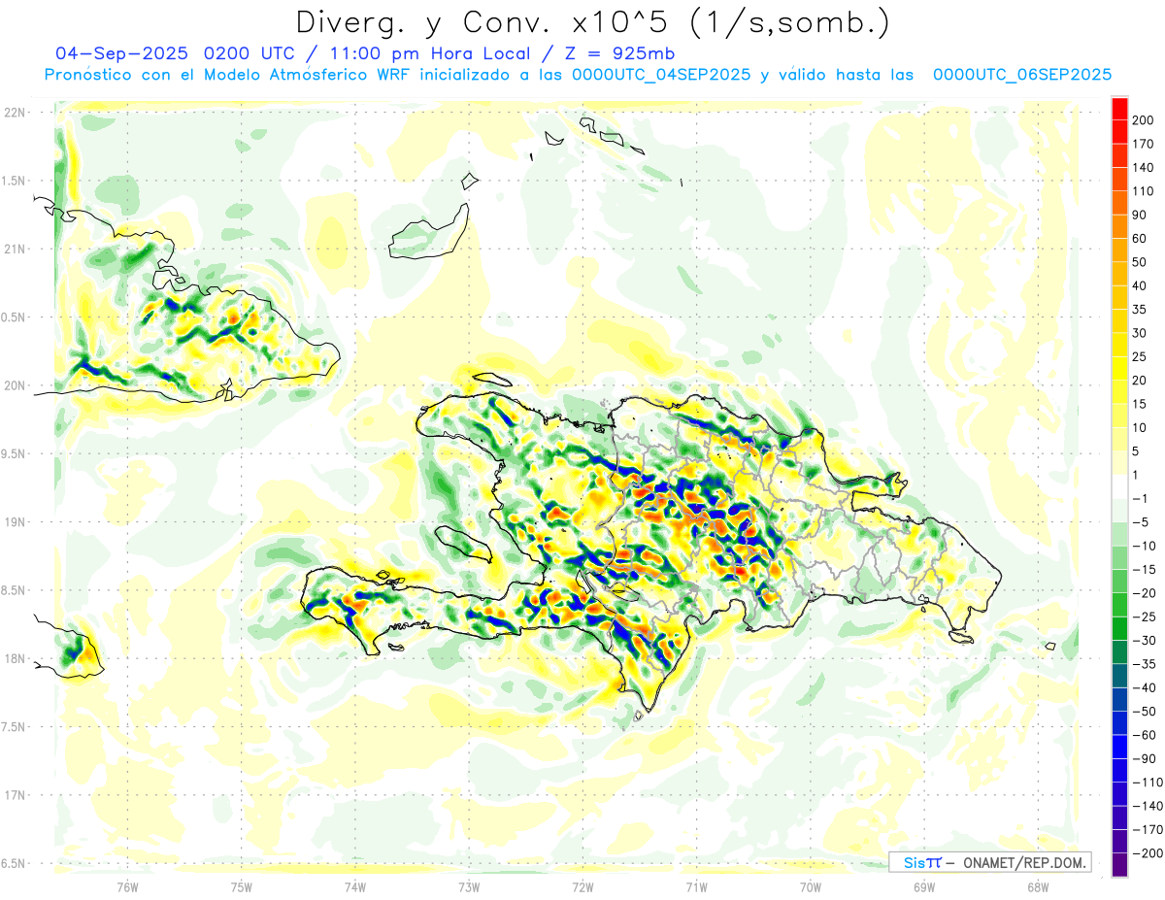Click the colorbar label '-50'
This screenshot has height=900, width=1165.
(1145, 711)
